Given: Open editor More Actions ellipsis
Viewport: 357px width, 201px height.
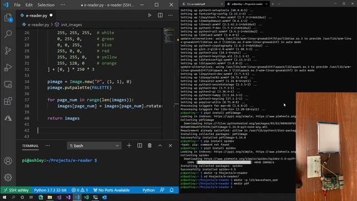Looking at the screenshot, I should point(170,15).
